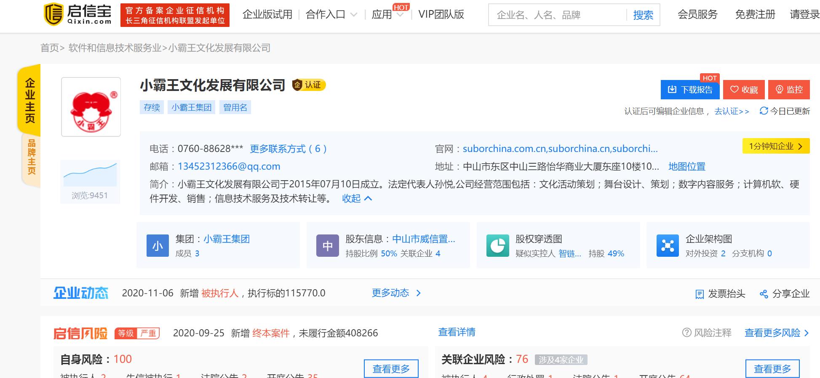Screen dimensions: 820x378
Task: Click the 小霸王集团 tag
Action: [191, 107]
